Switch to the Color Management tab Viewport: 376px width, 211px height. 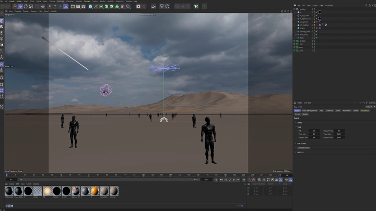(310, 110)
